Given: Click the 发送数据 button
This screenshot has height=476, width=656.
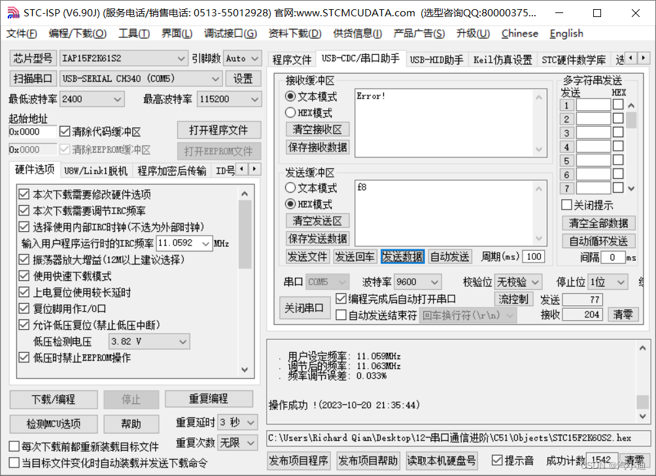Looking at the screenshot, I should (402, 257).
